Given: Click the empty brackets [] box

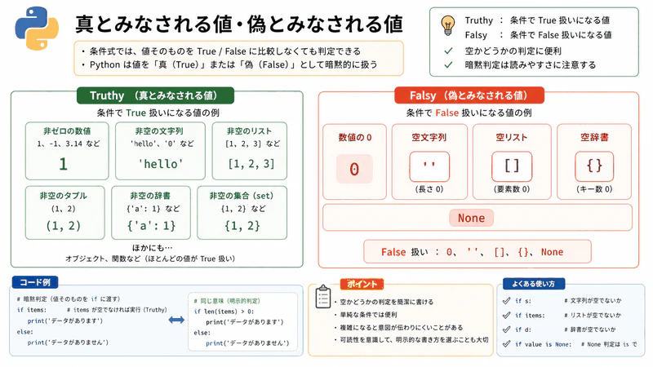Looking at the screenshot, I should pos(512,166).
